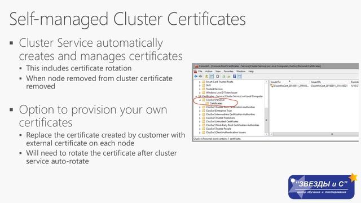
Task: Click the Copy toolbar icon
Action: 218,77
